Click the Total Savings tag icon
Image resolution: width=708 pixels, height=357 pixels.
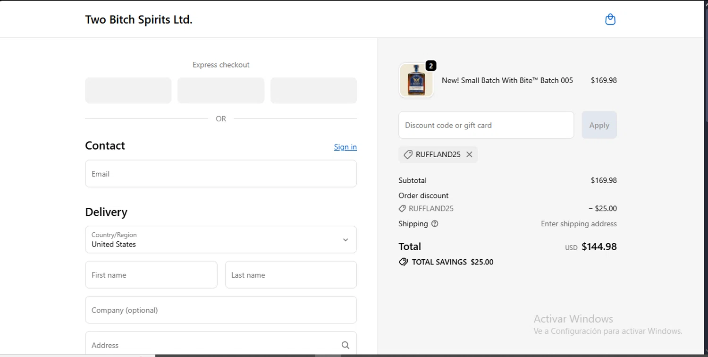point(403,262)
